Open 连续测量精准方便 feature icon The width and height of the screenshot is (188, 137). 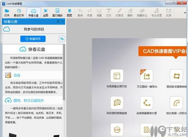(147, 103)
